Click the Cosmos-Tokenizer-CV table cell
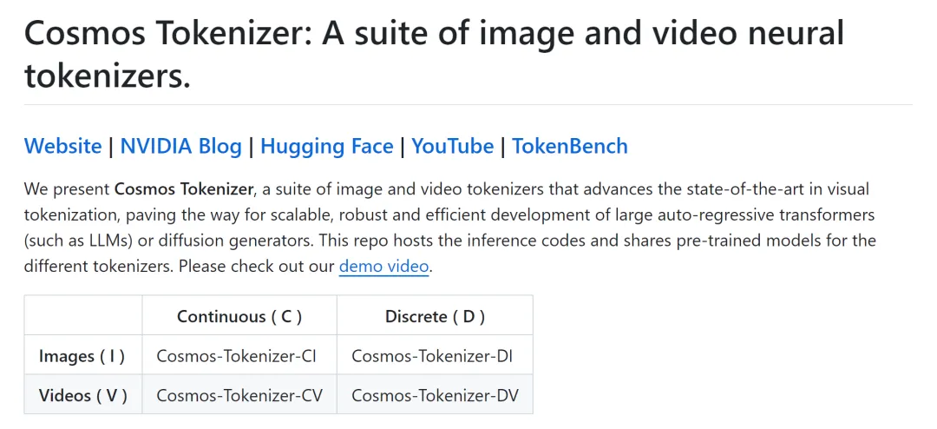937x429 pixels. [239, 395]
